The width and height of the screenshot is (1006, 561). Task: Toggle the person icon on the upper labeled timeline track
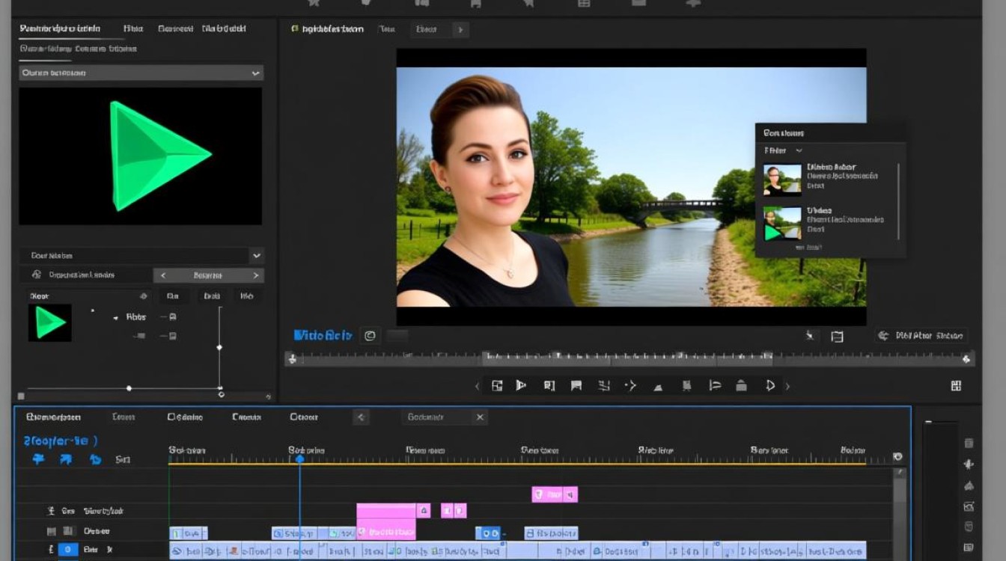coord(51,512)
